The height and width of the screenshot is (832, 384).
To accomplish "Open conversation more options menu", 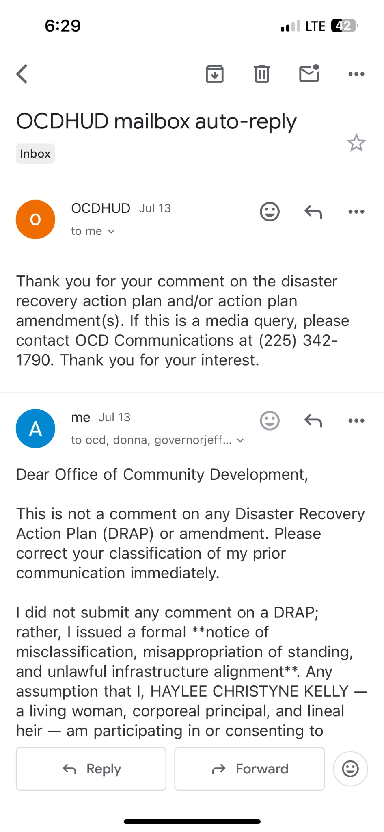I will pos(356,74).
